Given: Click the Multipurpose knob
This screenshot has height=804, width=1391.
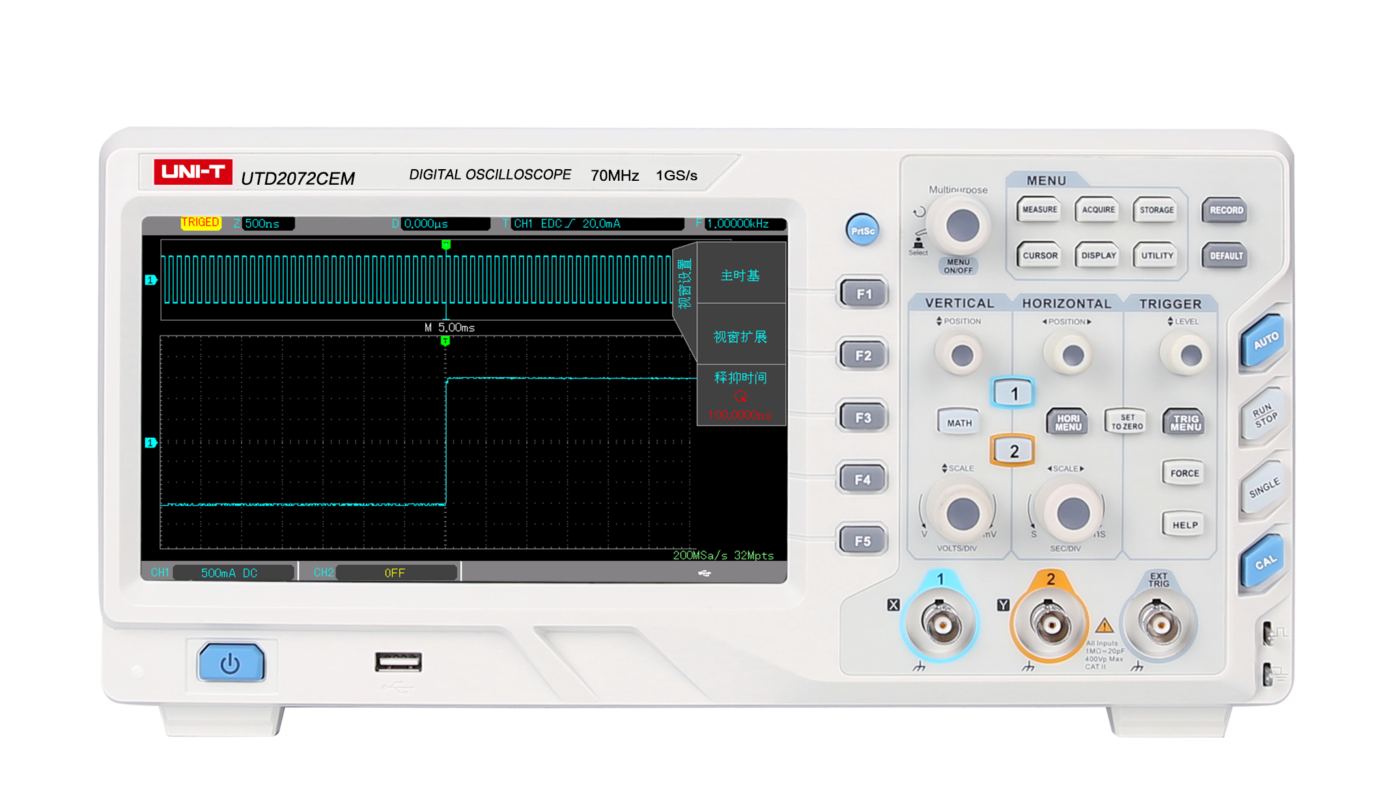Looking at the screenshot, I should click(x=962, y=225).
